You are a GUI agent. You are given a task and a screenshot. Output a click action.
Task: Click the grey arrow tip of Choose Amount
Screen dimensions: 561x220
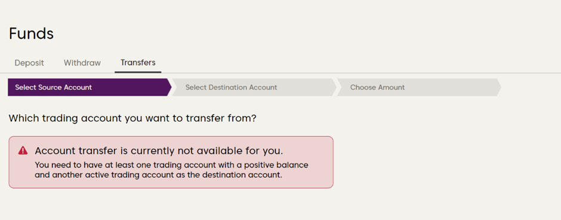[498, 87]
